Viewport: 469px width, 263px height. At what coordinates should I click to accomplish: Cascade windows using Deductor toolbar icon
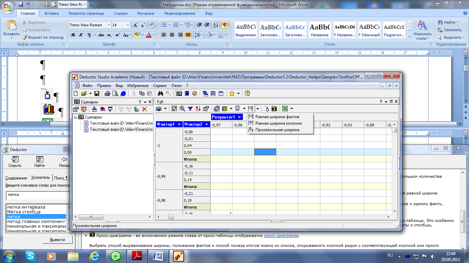point(205,93)
